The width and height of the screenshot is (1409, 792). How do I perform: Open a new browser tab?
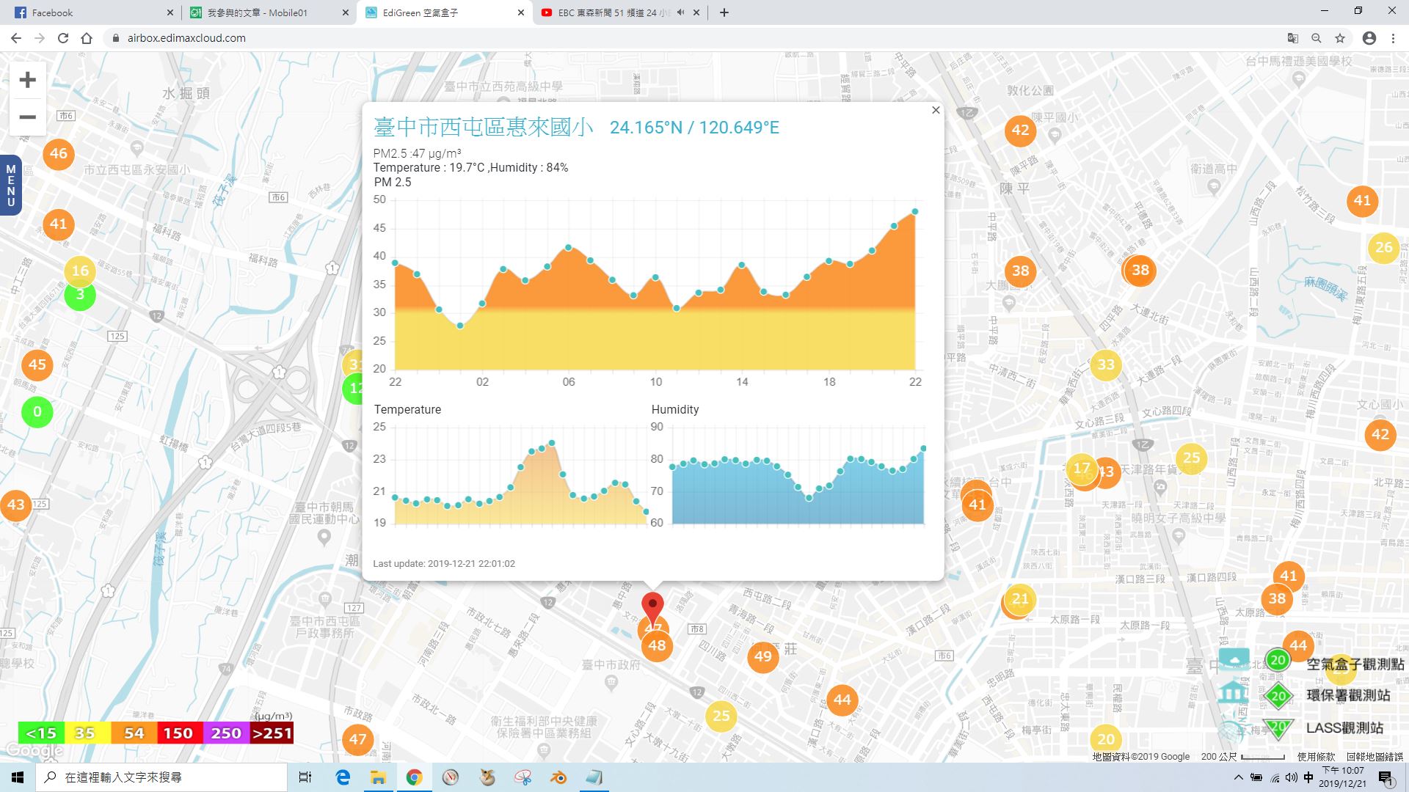pyautogui.click(x=724, y=12)
